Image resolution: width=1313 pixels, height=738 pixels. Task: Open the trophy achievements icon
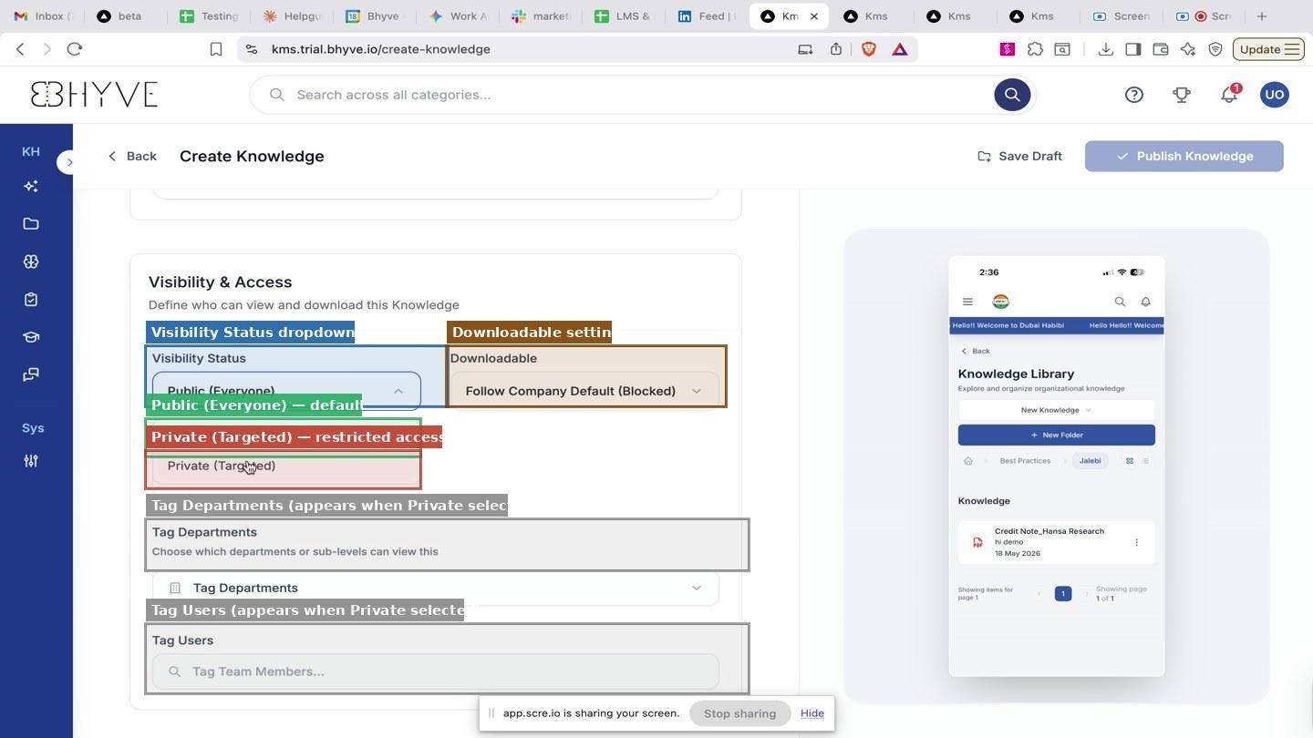point(1182,95)
